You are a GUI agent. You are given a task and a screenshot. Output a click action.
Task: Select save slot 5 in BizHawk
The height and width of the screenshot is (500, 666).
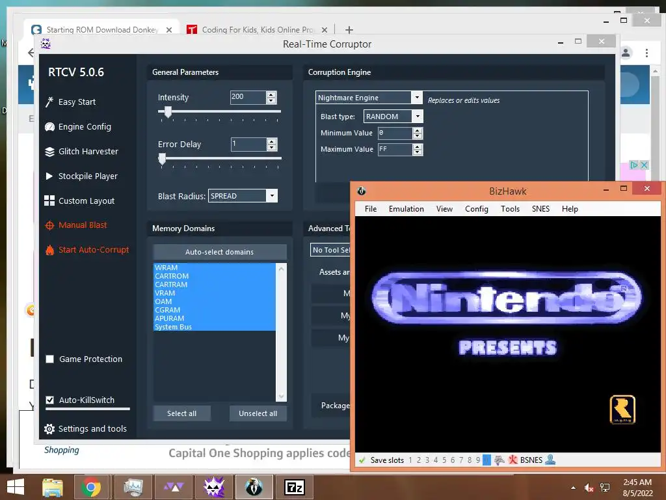[x=444, y=460]
